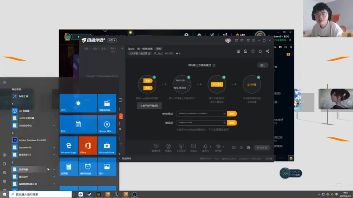Click the user avatar in streaming app
The image size is (353, 198).
click(228, 40)
